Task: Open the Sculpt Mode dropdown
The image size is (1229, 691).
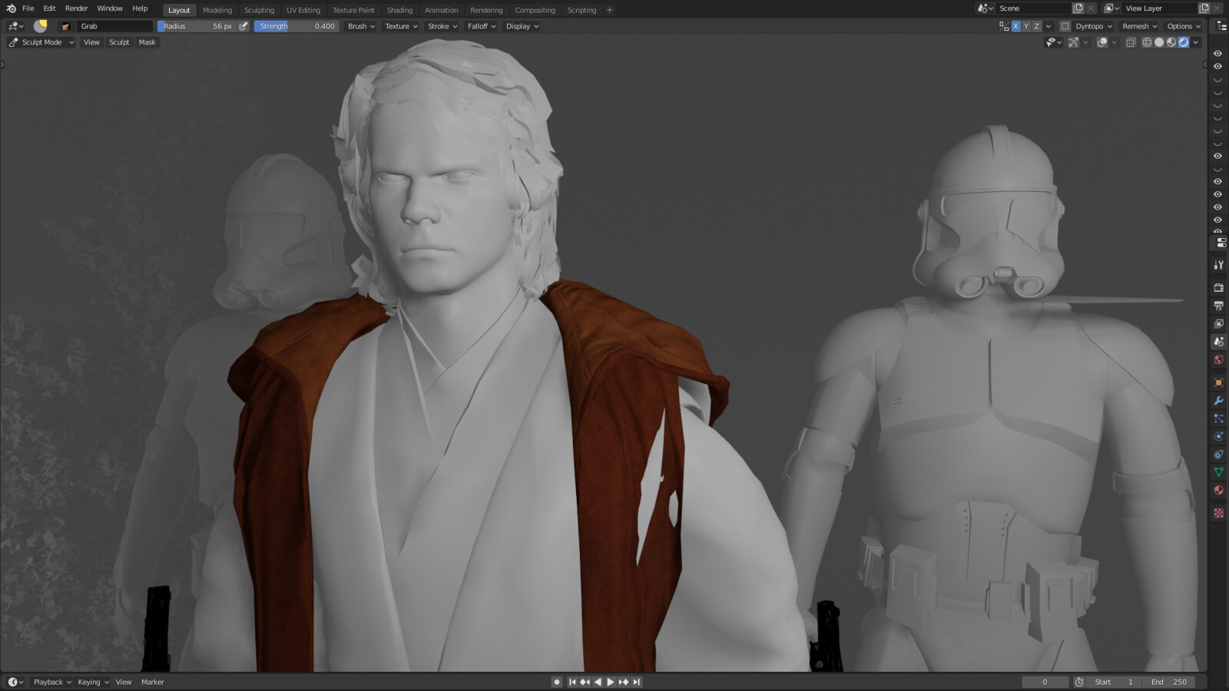Action: click(41, 42)
